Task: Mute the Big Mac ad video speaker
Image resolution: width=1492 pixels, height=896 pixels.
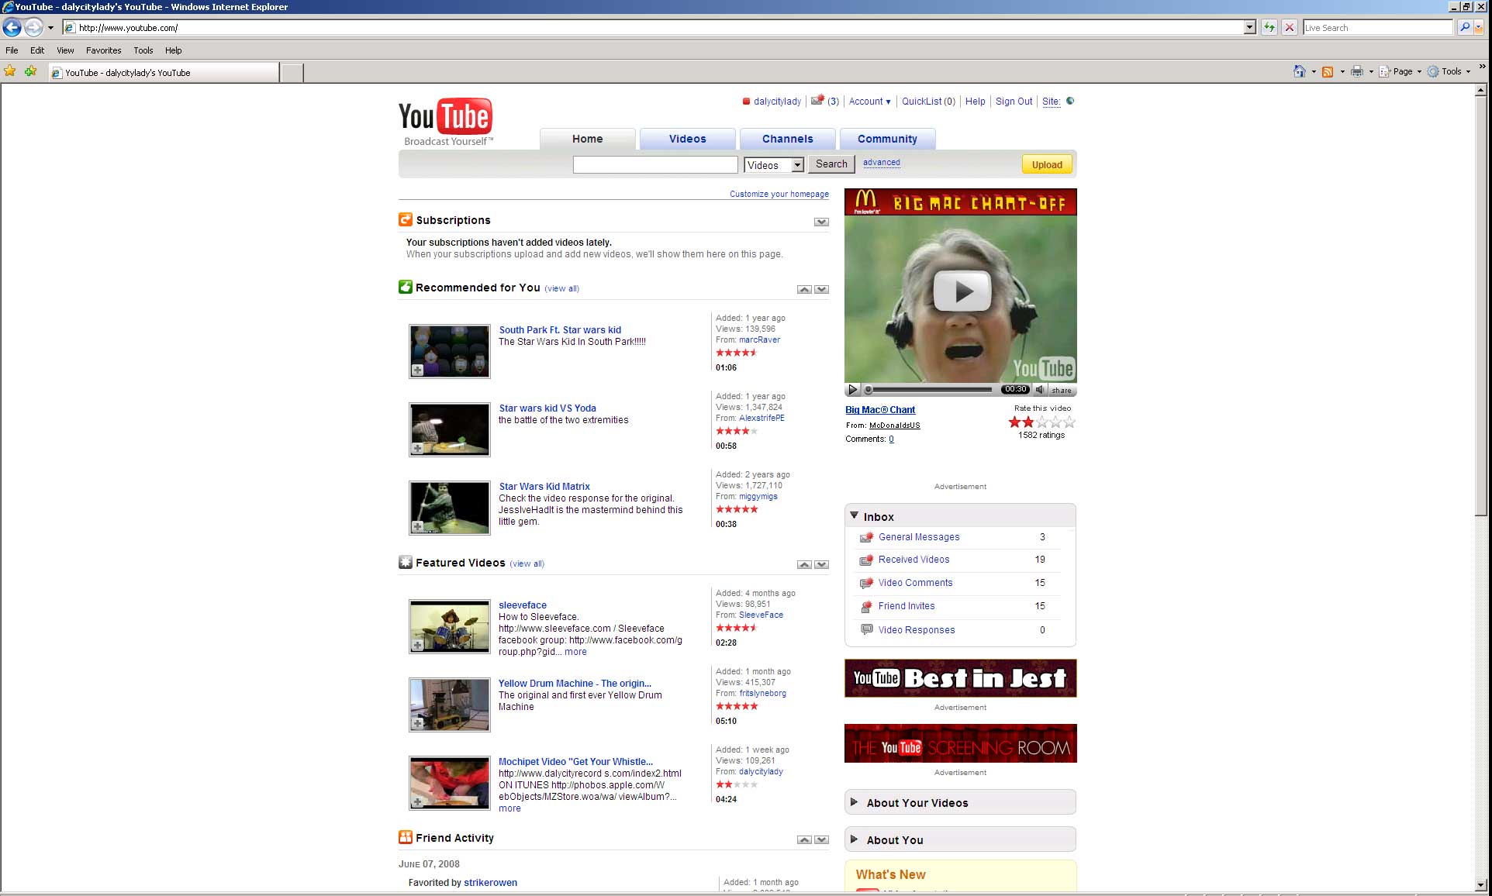Action: 1041,390
